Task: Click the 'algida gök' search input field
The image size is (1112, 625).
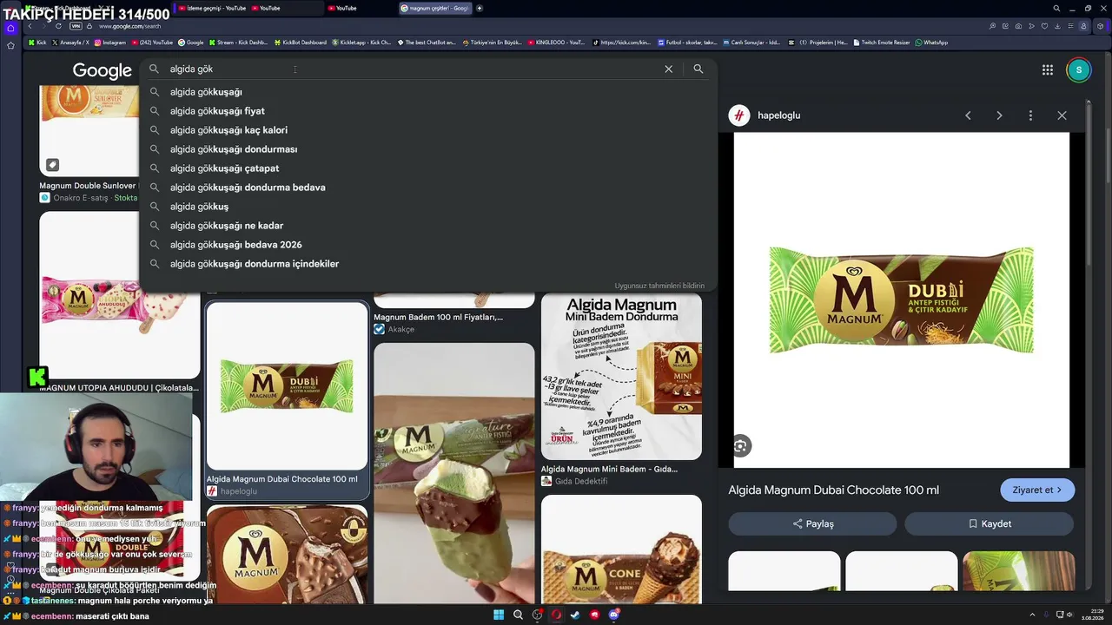Action: [x=408, y=69]
